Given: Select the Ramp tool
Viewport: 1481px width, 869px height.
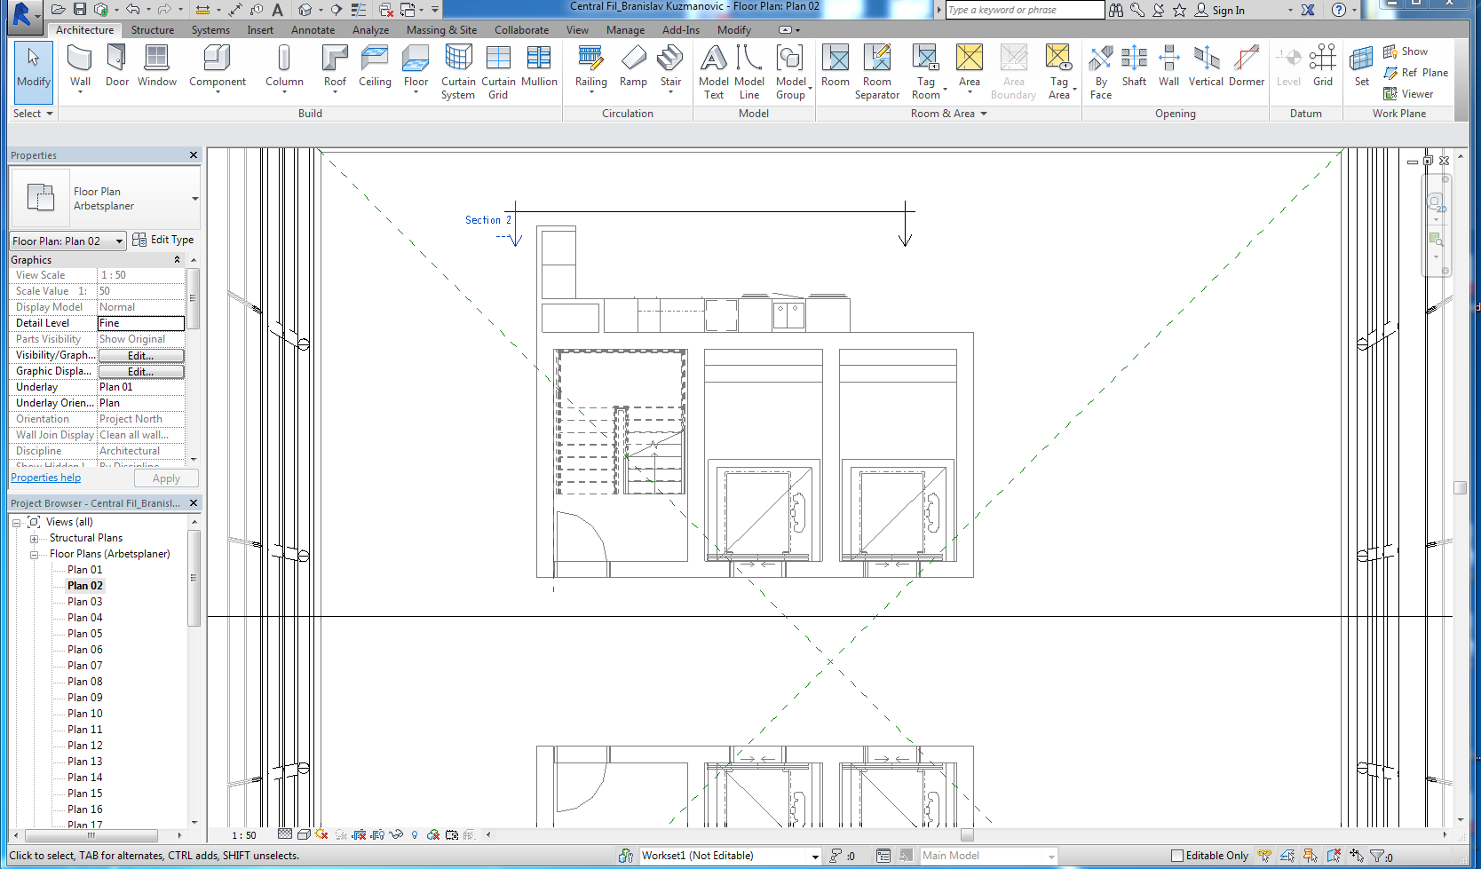Looking at the screenshot, I should coord(633,67).
